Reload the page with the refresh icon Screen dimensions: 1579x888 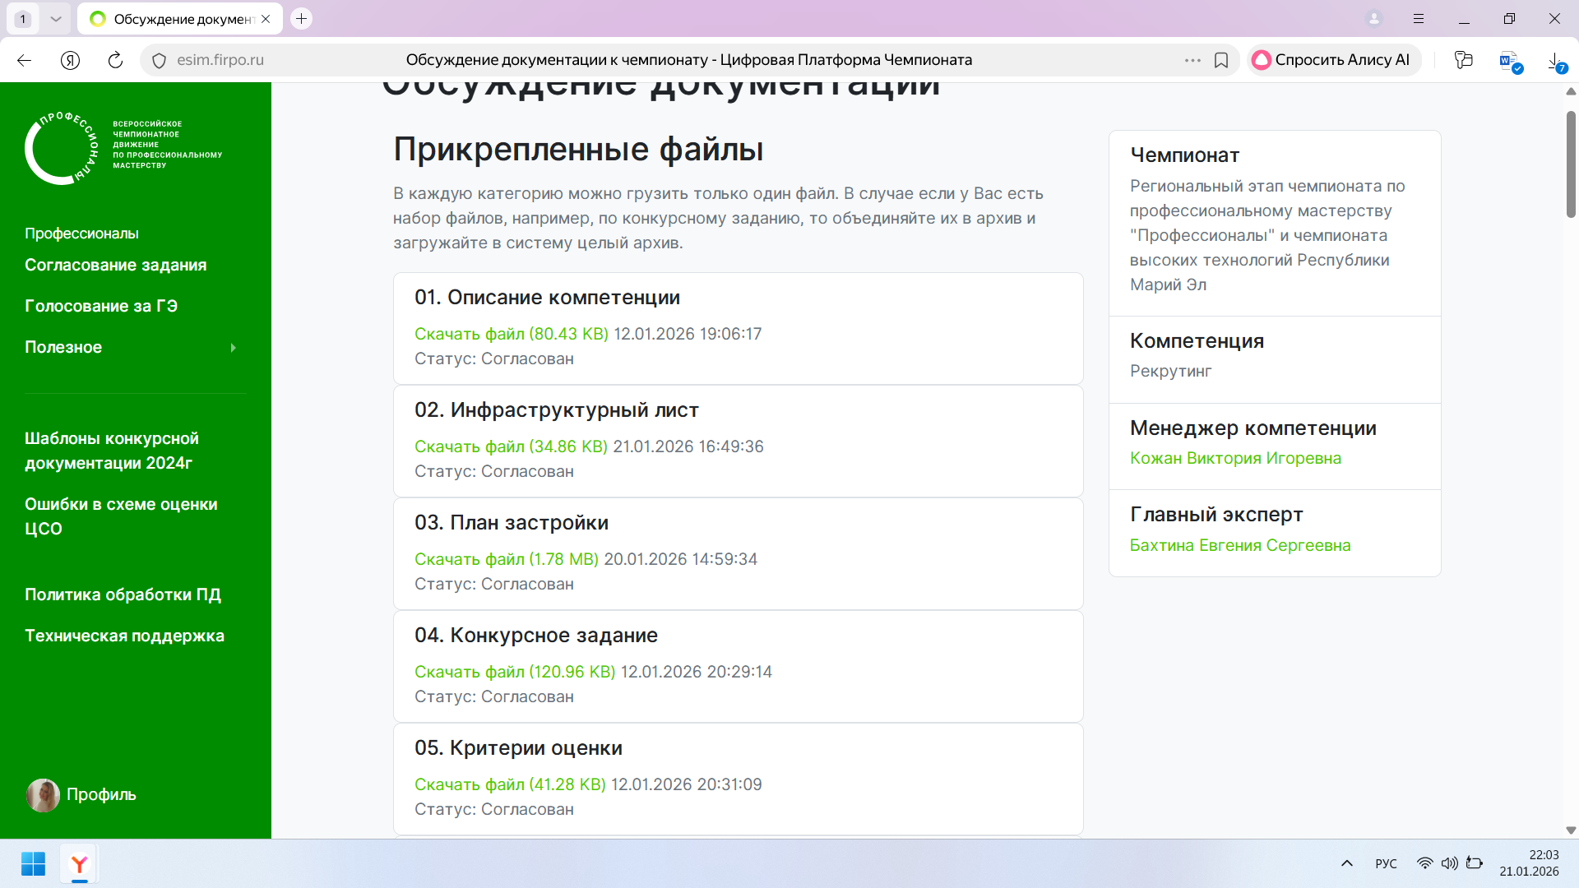(x=115, y=60)
